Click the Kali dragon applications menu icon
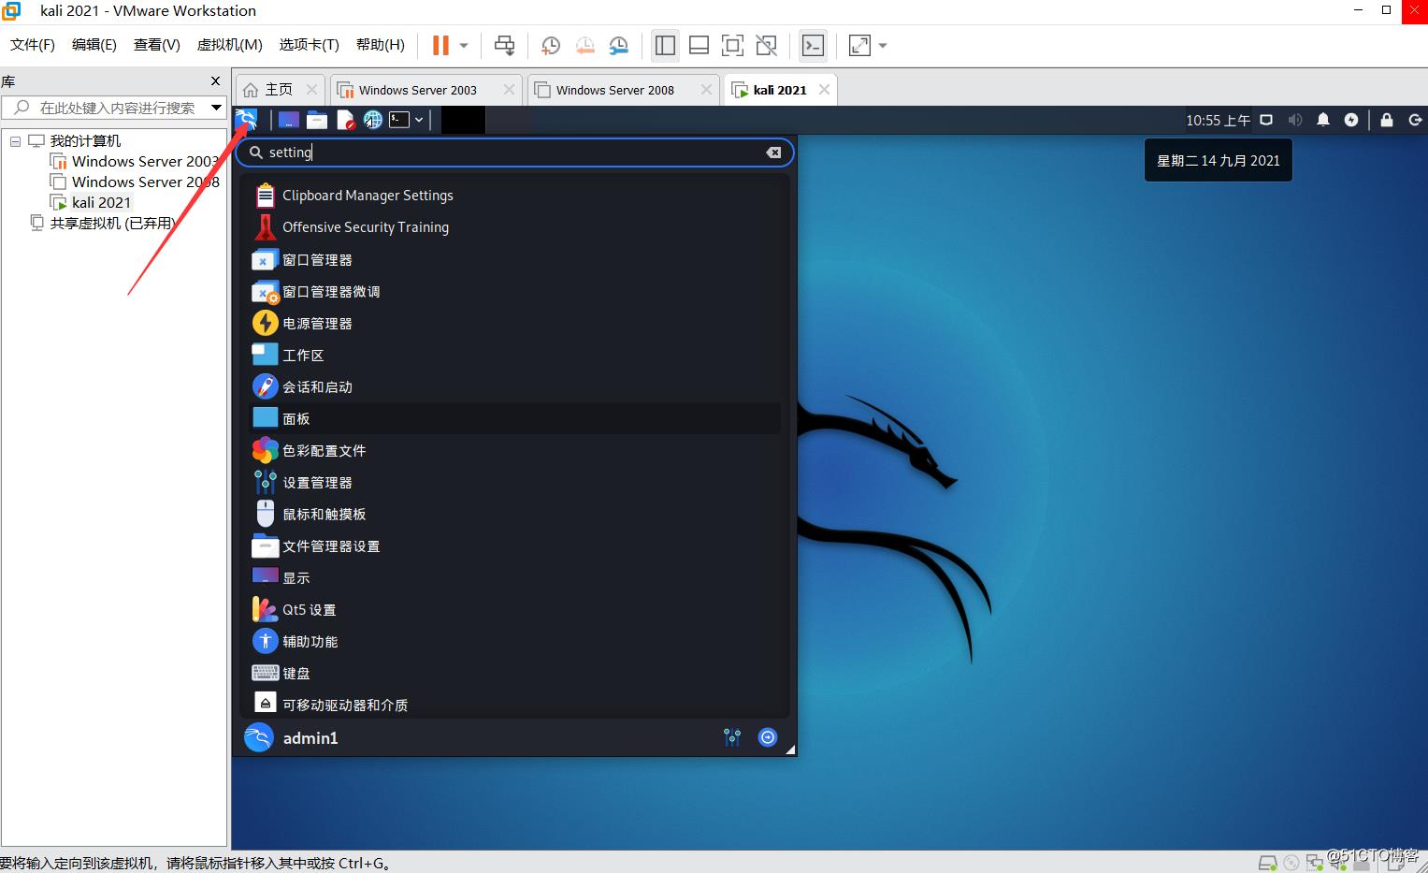 click(x=246, y=120)
